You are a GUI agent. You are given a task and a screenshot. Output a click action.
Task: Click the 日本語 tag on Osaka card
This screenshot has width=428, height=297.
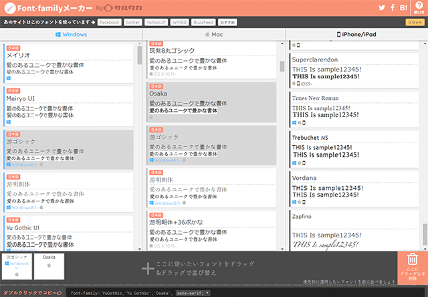156,86
